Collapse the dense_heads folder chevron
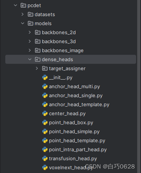The image size is (141, 173). click(30, 59)
